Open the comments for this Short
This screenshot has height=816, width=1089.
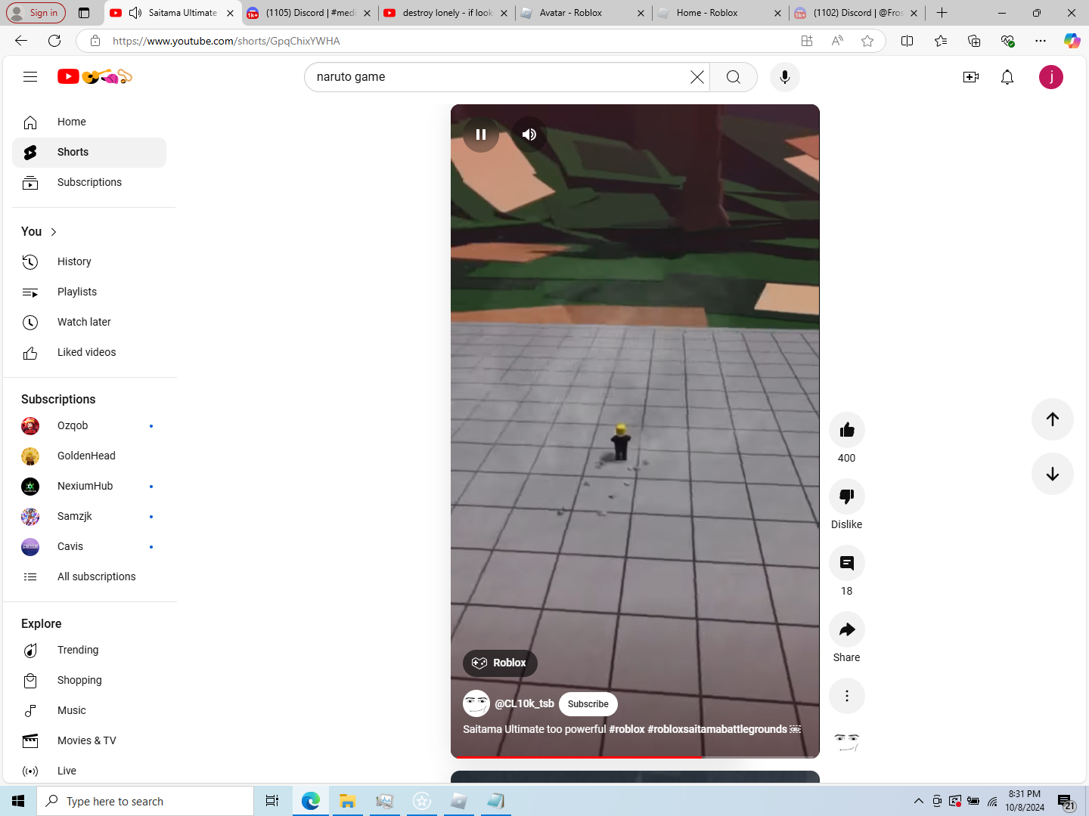(847, 563)
